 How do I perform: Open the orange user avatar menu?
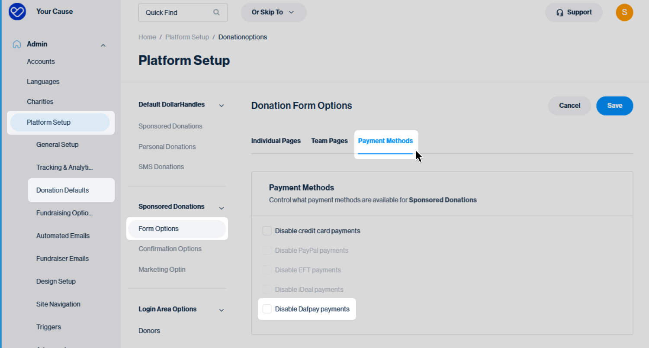(624, 13)
